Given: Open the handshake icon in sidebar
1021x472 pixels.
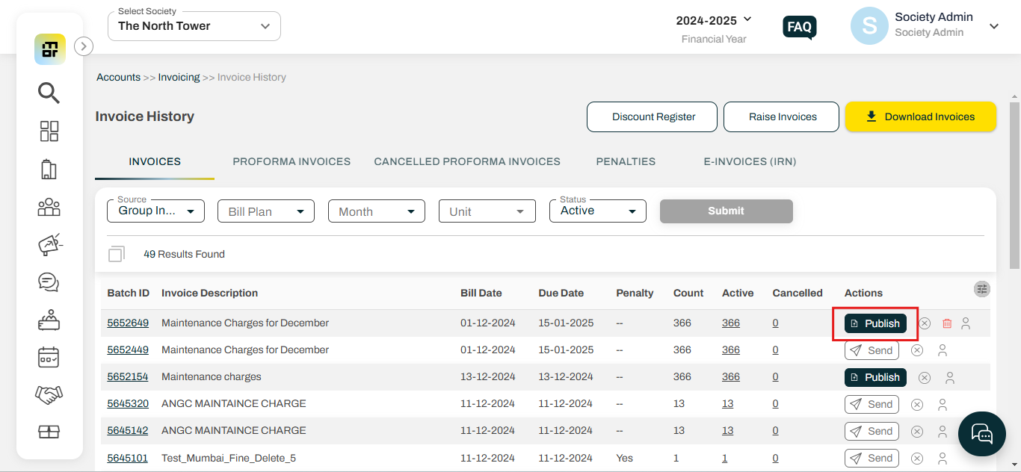Looking at the screenshot, I should tap(49, 394).
